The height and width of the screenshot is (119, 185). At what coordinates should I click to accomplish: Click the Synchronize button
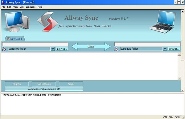tap(44, 84)
